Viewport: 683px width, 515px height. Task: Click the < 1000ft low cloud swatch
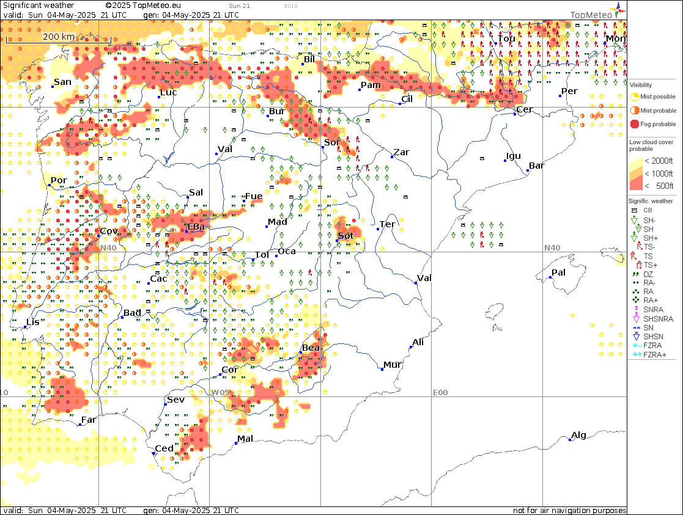coord(636,173)
